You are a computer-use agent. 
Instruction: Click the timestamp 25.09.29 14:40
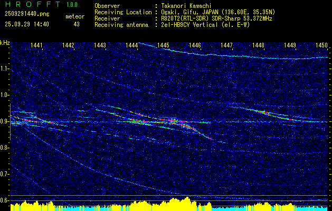point(27,24)
